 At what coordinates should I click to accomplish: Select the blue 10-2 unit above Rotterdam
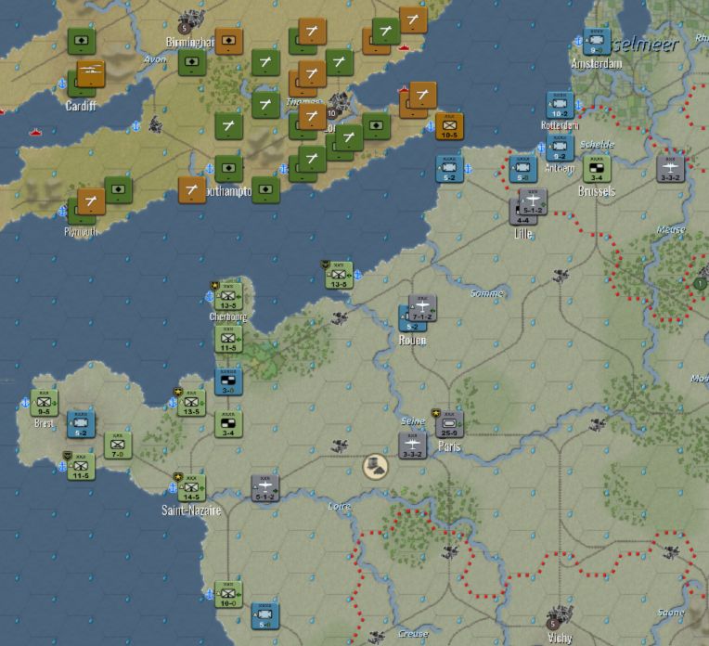tap(560, 106)
